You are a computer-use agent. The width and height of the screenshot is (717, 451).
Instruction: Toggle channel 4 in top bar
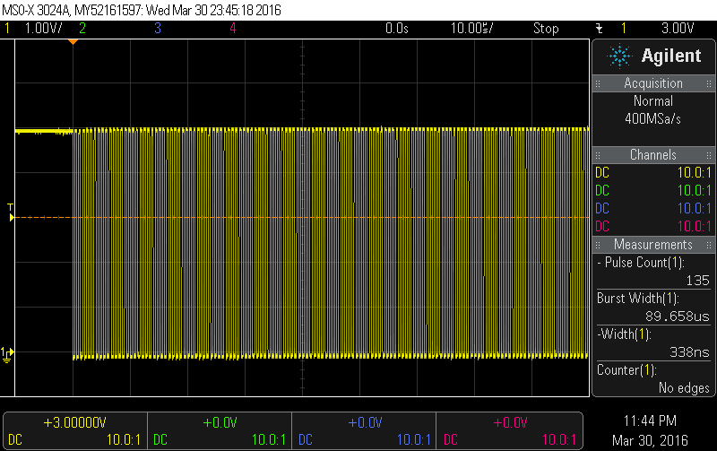coord(233,29)
